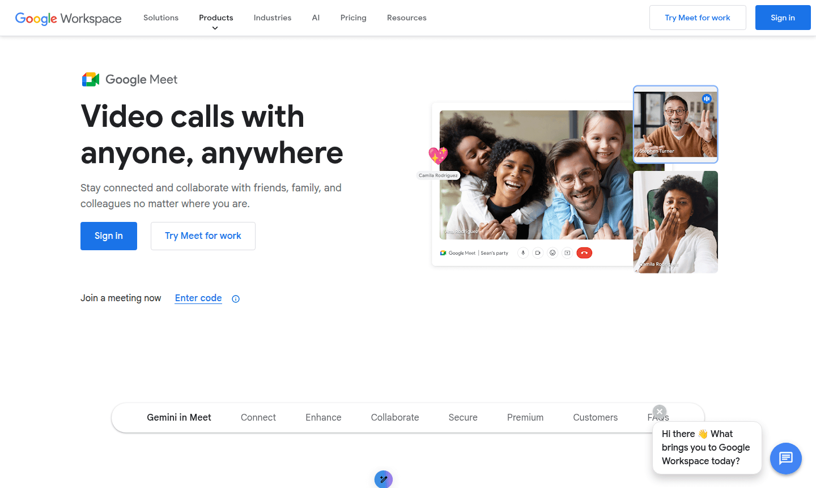Open the Solutions menu in the header
This screenshot has height=488, width=816.
[160, 18]
